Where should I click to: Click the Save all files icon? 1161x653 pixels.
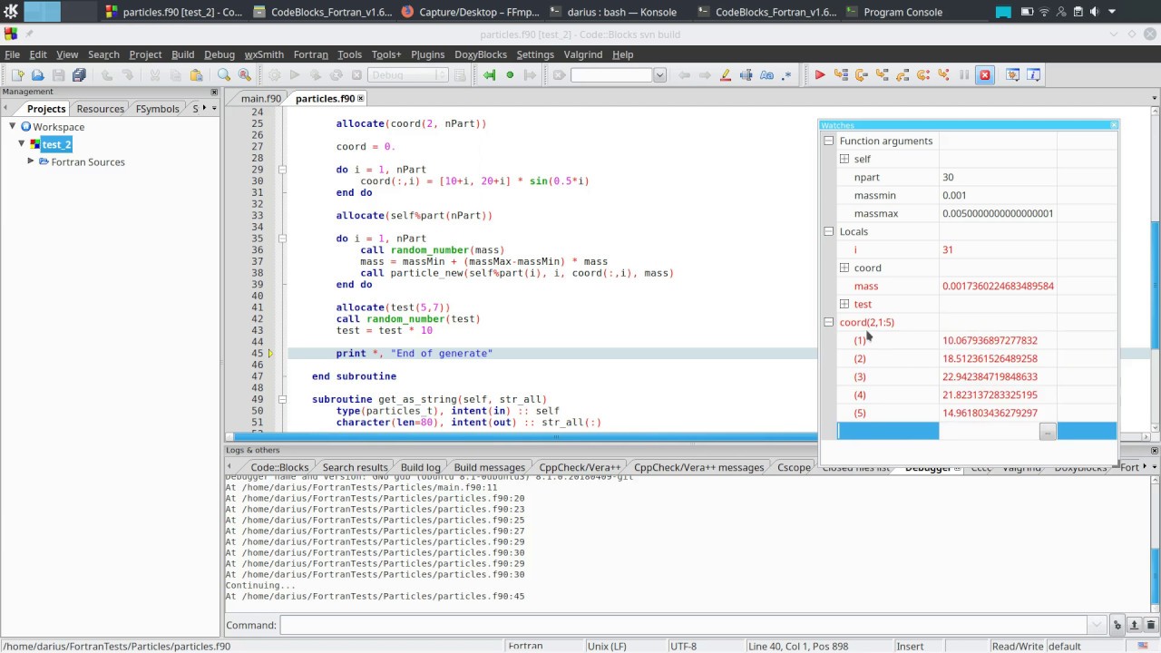[79, 75]
